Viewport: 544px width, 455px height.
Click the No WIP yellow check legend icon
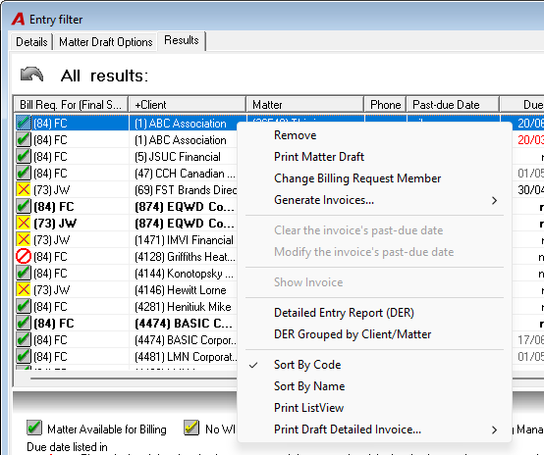[x=191, y=428]
